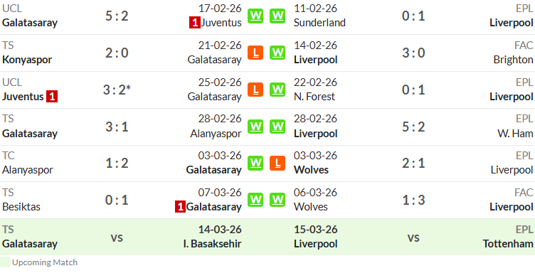Click the Konyaspor team name

(x=27, y=60)
